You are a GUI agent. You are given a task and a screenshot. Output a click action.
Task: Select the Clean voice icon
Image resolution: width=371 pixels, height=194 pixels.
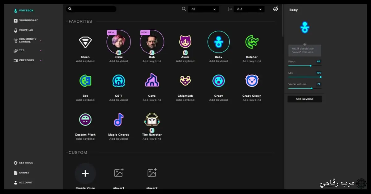85,42
